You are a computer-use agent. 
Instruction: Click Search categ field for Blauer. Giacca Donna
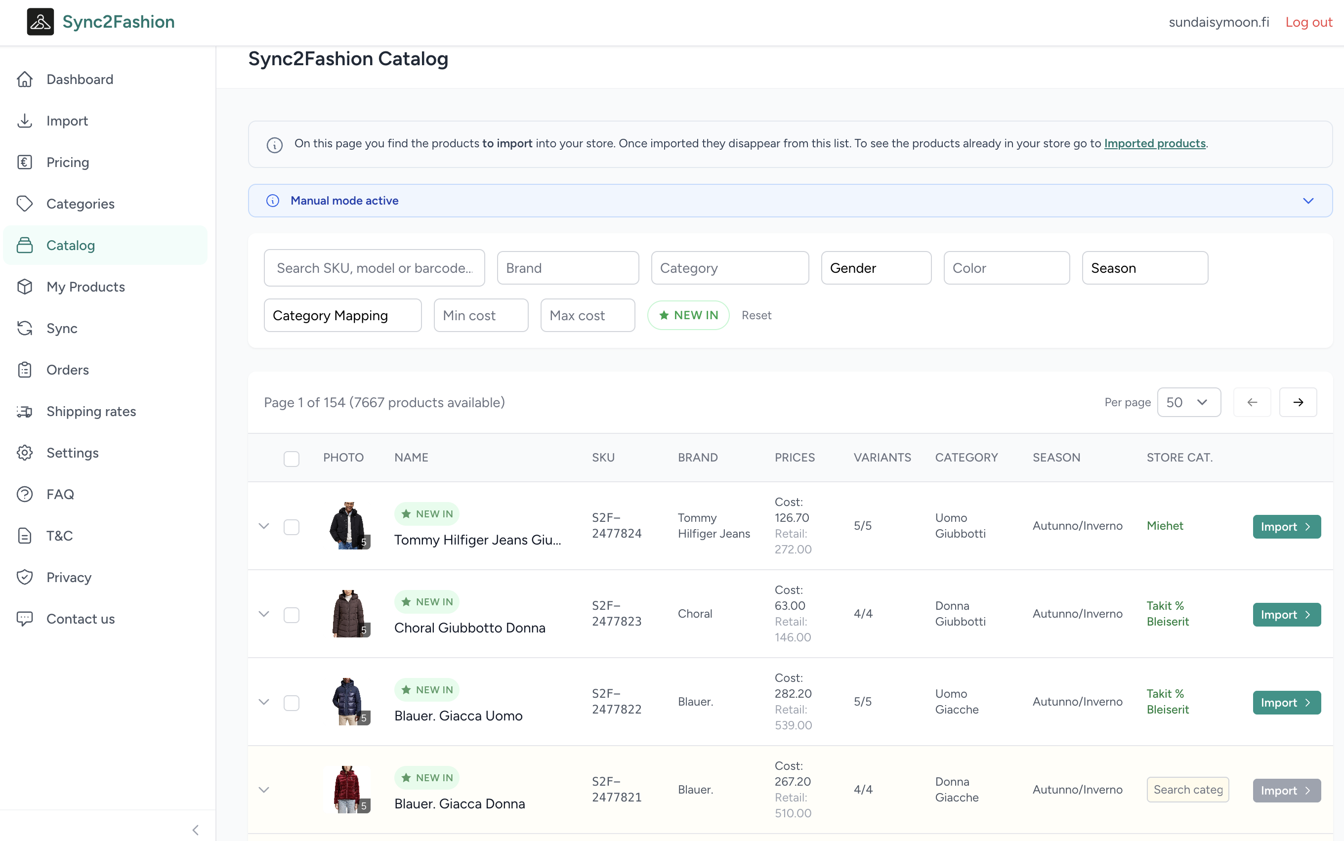[1188, 790]
